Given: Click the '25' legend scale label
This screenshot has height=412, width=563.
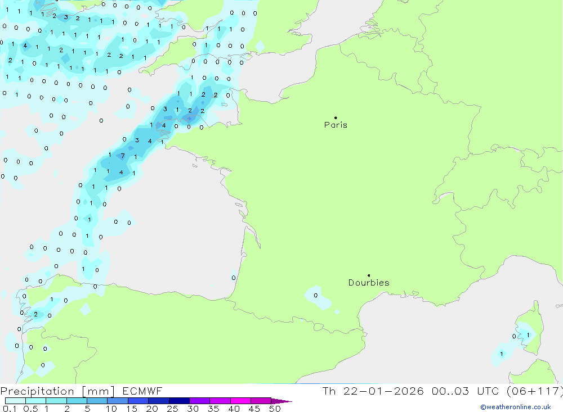Looking at the screenshot, I should 173,409.
